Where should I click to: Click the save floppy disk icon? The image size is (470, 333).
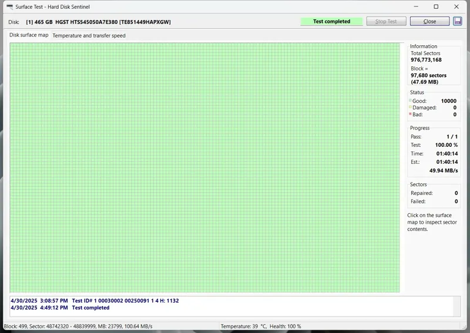pyautogui.click(x=458, y=21)
